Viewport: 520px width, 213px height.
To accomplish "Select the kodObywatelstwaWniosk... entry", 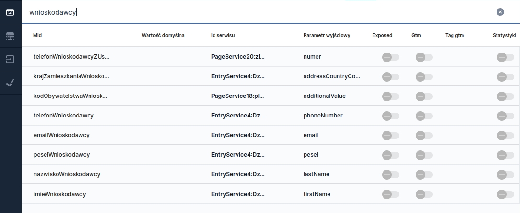I will [70, 96].
